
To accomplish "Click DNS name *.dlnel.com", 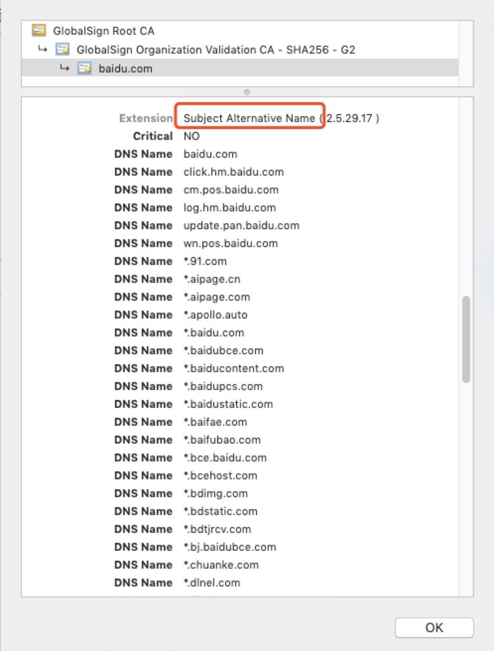I will pyautogui.click(x=212, y=583).
